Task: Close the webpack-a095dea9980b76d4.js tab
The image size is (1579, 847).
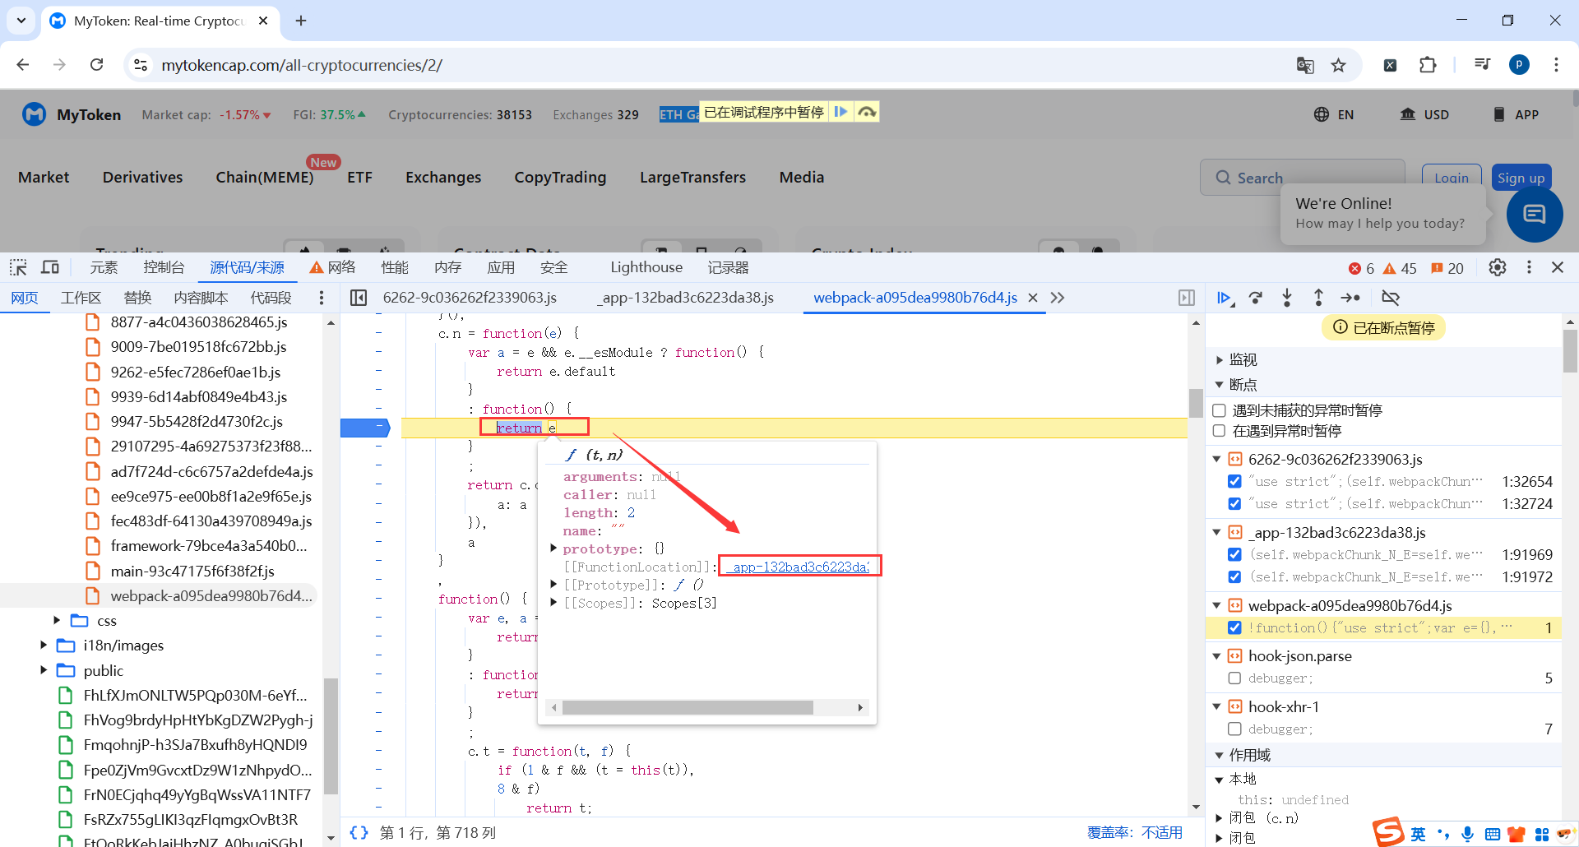Action: pyautogui.click(x=1033, y=298)
